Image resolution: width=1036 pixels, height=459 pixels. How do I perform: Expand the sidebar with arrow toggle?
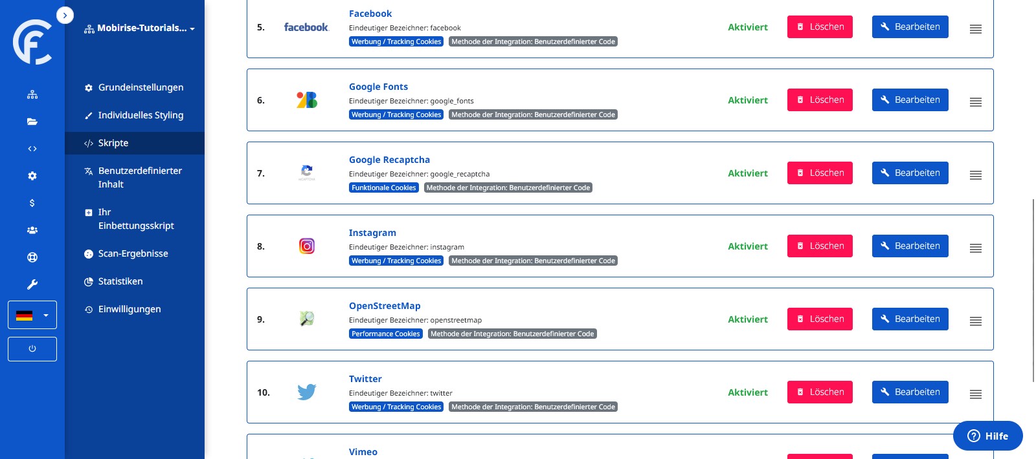pos(65,15)
